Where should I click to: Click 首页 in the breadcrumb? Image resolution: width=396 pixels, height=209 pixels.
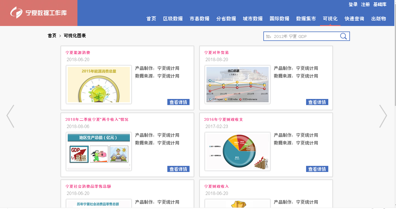point(52,36)
